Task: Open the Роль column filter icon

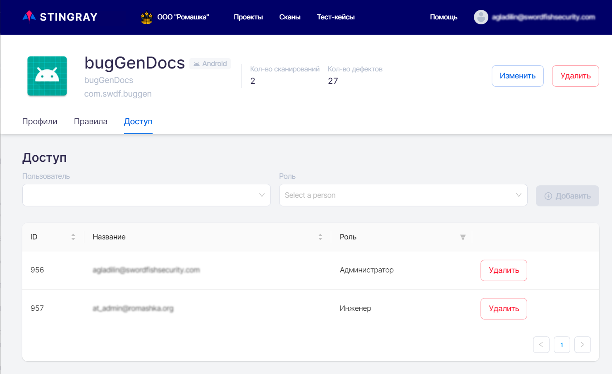Action: pyautogui.click(x=463, y=237)
